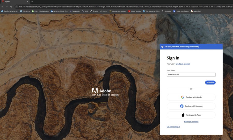
Task: Click the info icon in the blue banner
Action: (162, 47)
